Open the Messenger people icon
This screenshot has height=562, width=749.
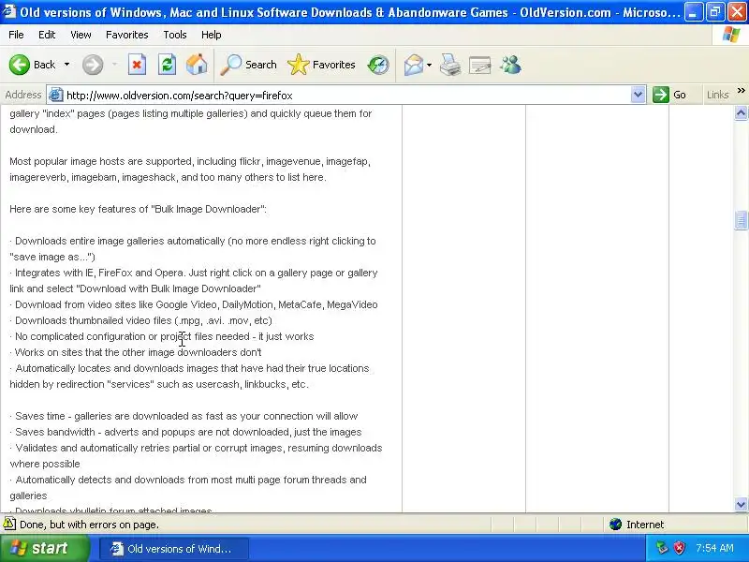click(510, 65)
